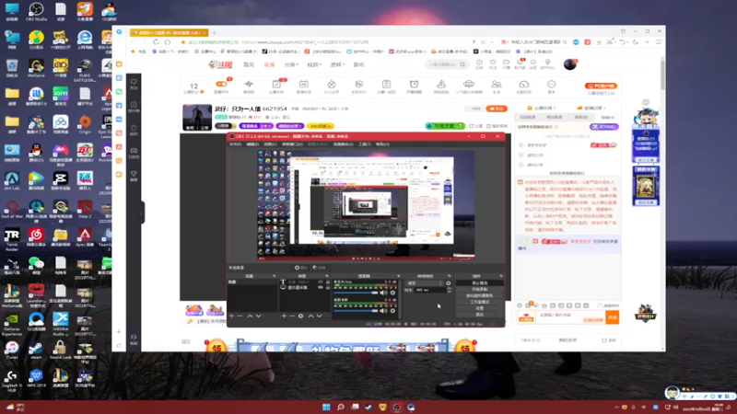737x414 pixels.
Task: Open the scene transition type dropdown in OBS
Action: coord(425,283)
